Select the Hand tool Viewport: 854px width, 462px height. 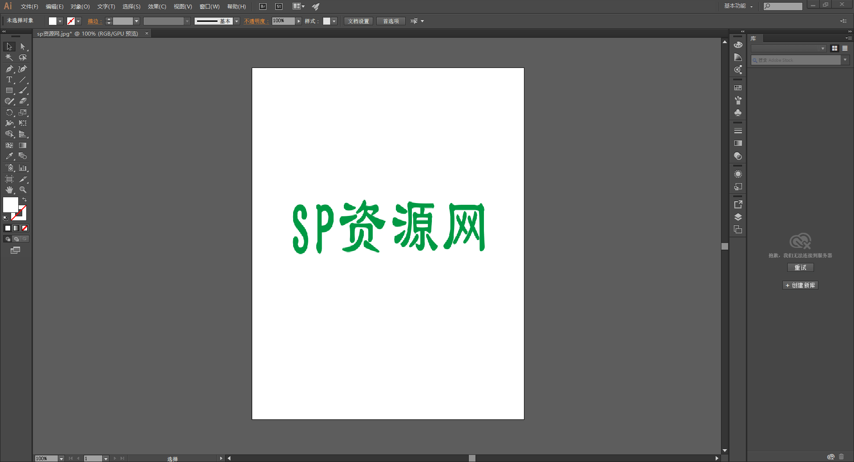9,190
